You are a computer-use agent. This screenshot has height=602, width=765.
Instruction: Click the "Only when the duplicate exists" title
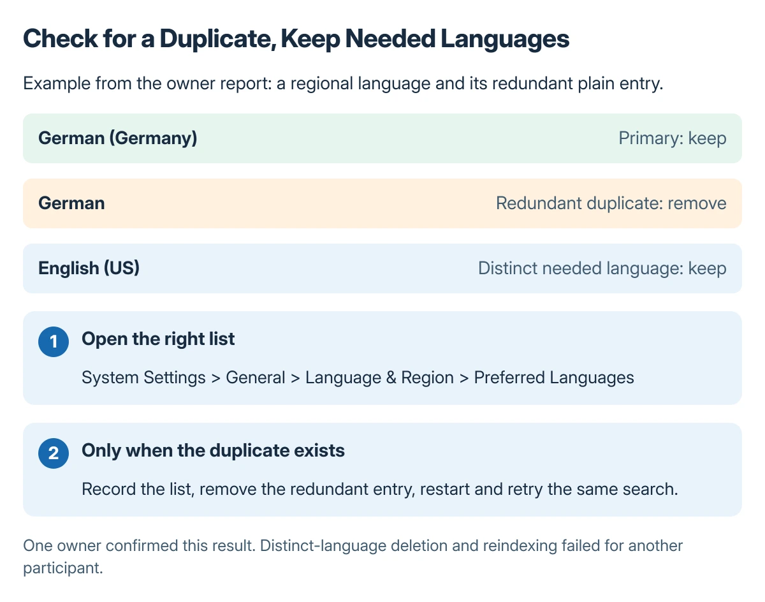[x=213, y=451]
